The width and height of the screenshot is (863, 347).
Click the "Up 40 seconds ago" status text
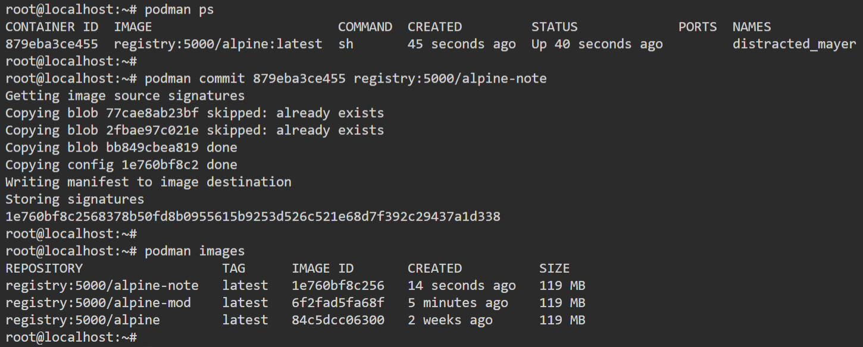click(x=597, y=44)
